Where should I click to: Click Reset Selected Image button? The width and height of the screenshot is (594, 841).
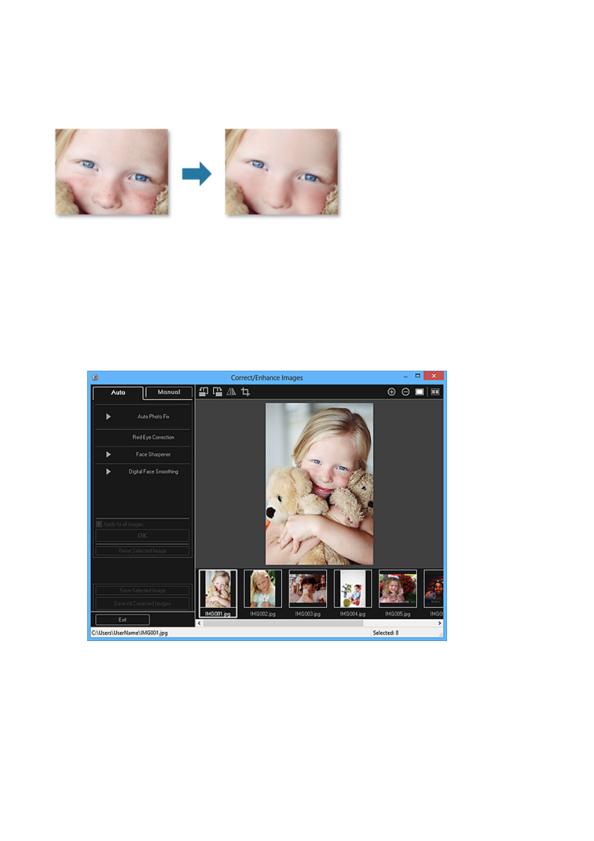[x=143, y=551]
